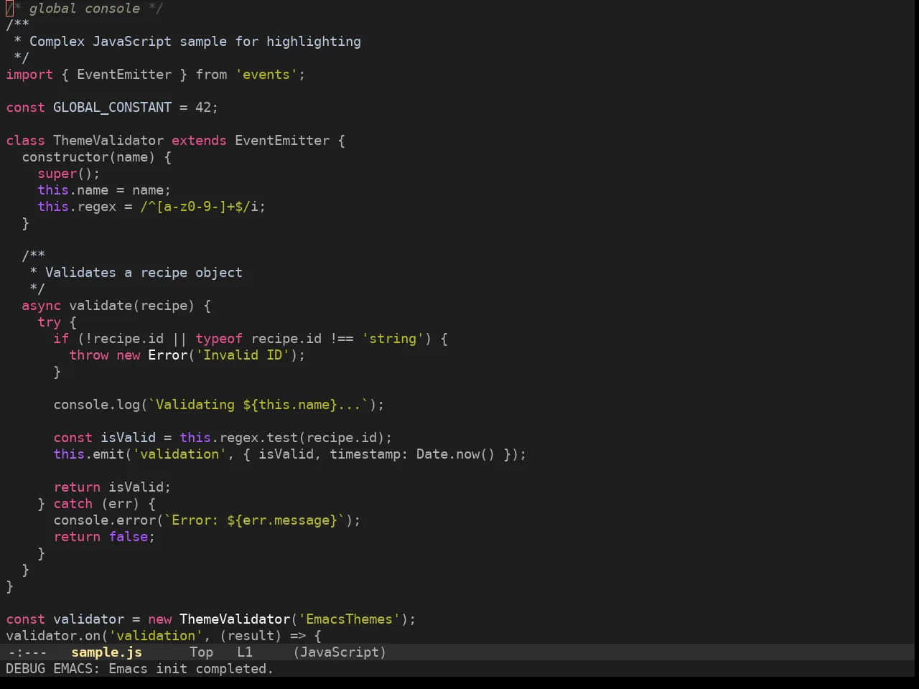
Task: Click the number 42 in the constant declaration
Action: click(203, 108)
